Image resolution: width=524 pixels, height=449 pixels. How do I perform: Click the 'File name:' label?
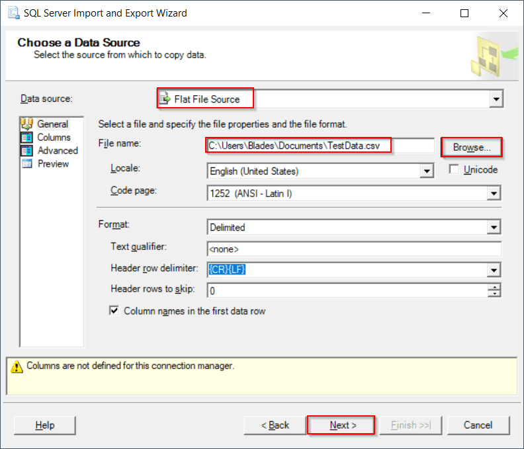[119, 143]
